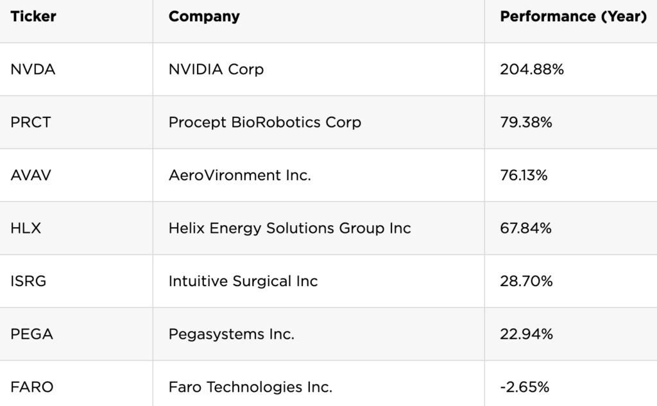Click the Ticker column header

pyautogui.click(x=33, y=16)
